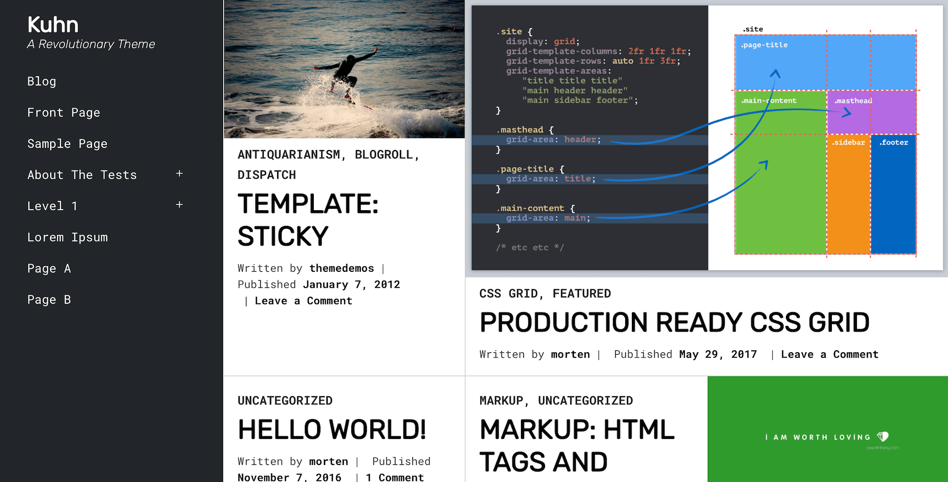View posts by author morten
The width and height of the screenshot is (948, 482).
(570, 354)
